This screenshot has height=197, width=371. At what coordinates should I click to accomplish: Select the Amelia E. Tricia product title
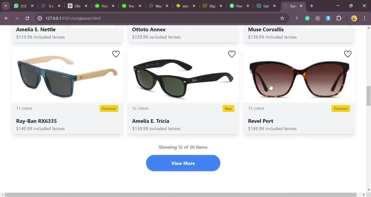[x=151, y=121]
